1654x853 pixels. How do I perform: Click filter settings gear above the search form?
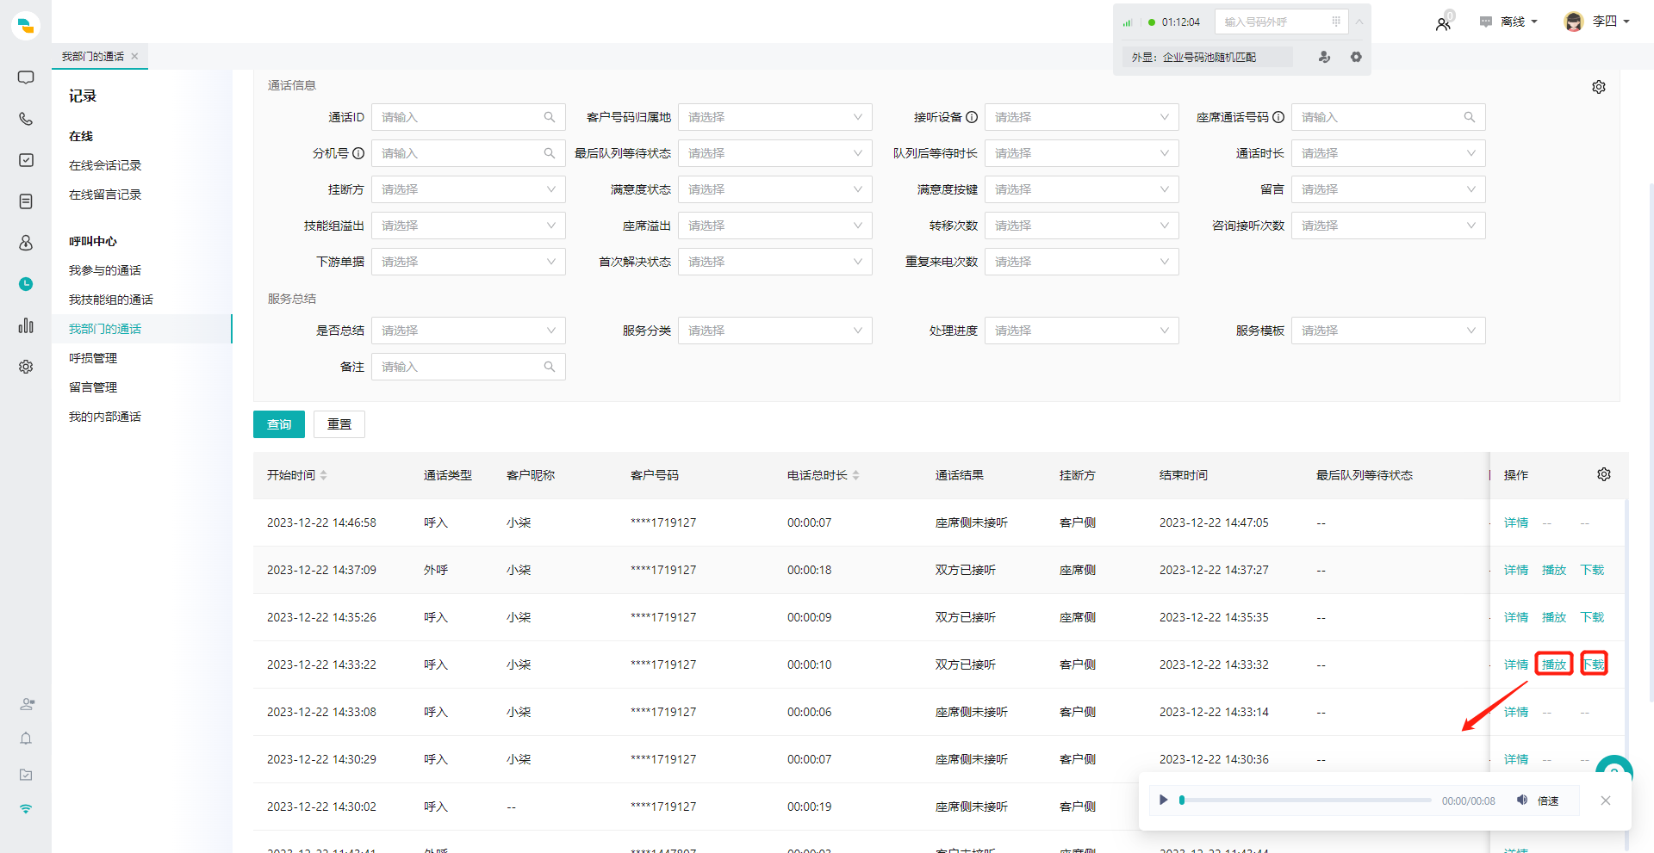point(1599,87)
